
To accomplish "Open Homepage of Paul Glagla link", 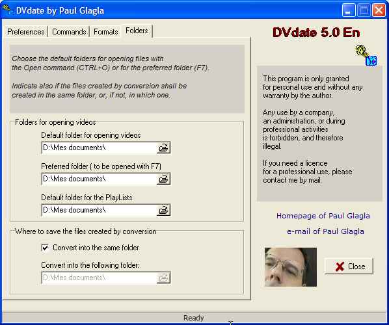I will pos(323,216).
